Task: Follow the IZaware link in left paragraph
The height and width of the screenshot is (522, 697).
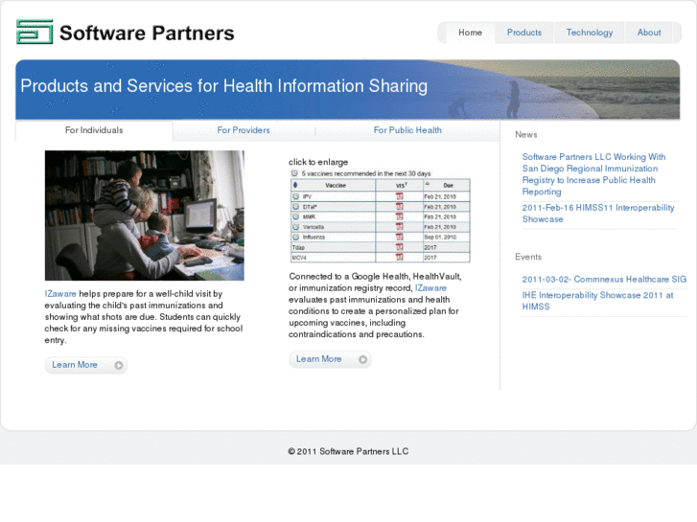Action: coord(60,294)
